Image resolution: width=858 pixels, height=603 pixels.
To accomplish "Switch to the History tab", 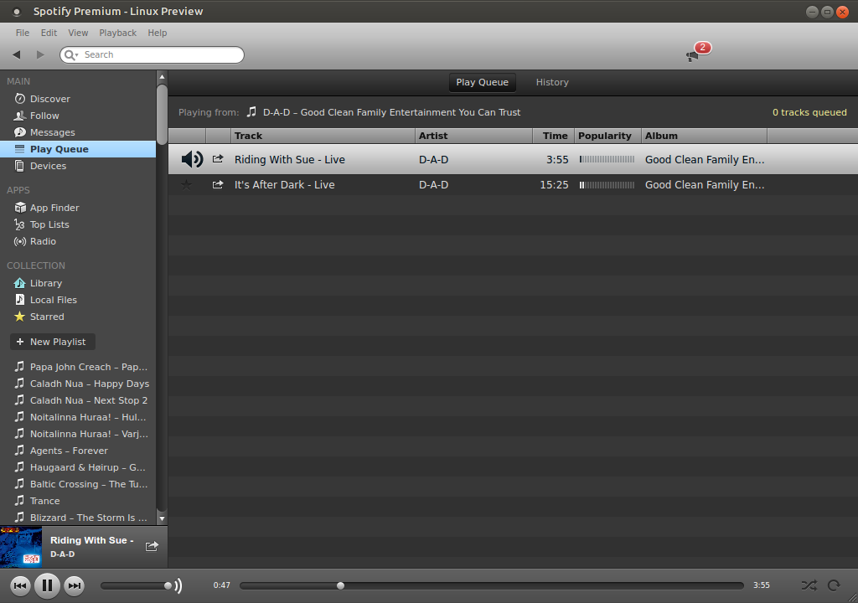I will click(552, 82).
